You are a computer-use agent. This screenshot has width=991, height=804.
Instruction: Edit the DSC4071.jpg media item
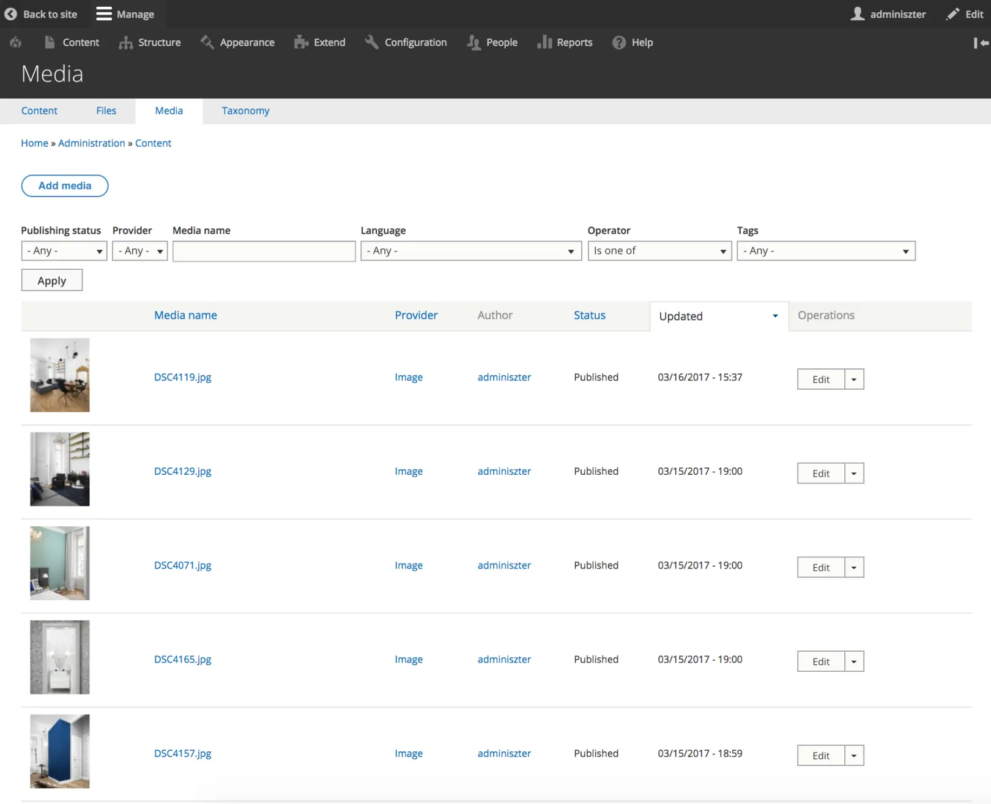(821, 568)
